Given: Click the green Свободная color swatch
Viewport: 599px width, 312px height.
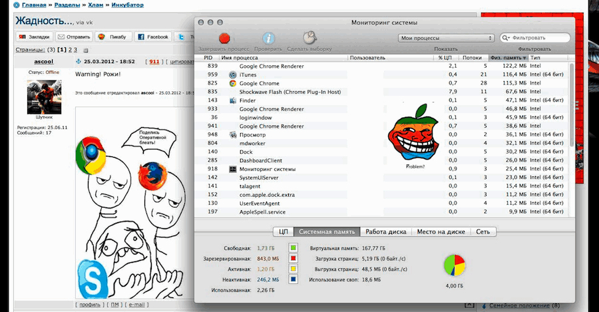Looking at the screenshot, I should [x=293, y=248].
